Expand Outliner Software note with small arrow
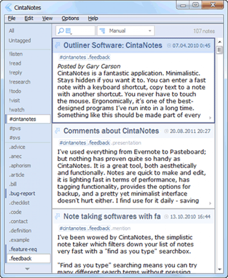Viewport: 228px width, 278px height. coord(210,118)
